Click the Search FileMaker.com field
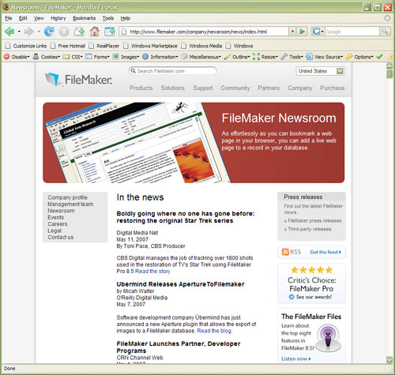395x375 pixels. pyautogui.click(x=172, y=71)
